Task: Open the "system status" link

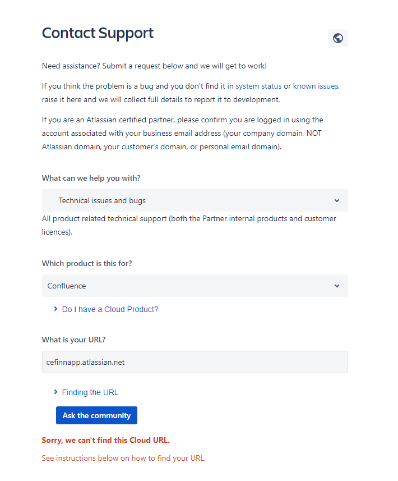Action: [x=258, y=86]
